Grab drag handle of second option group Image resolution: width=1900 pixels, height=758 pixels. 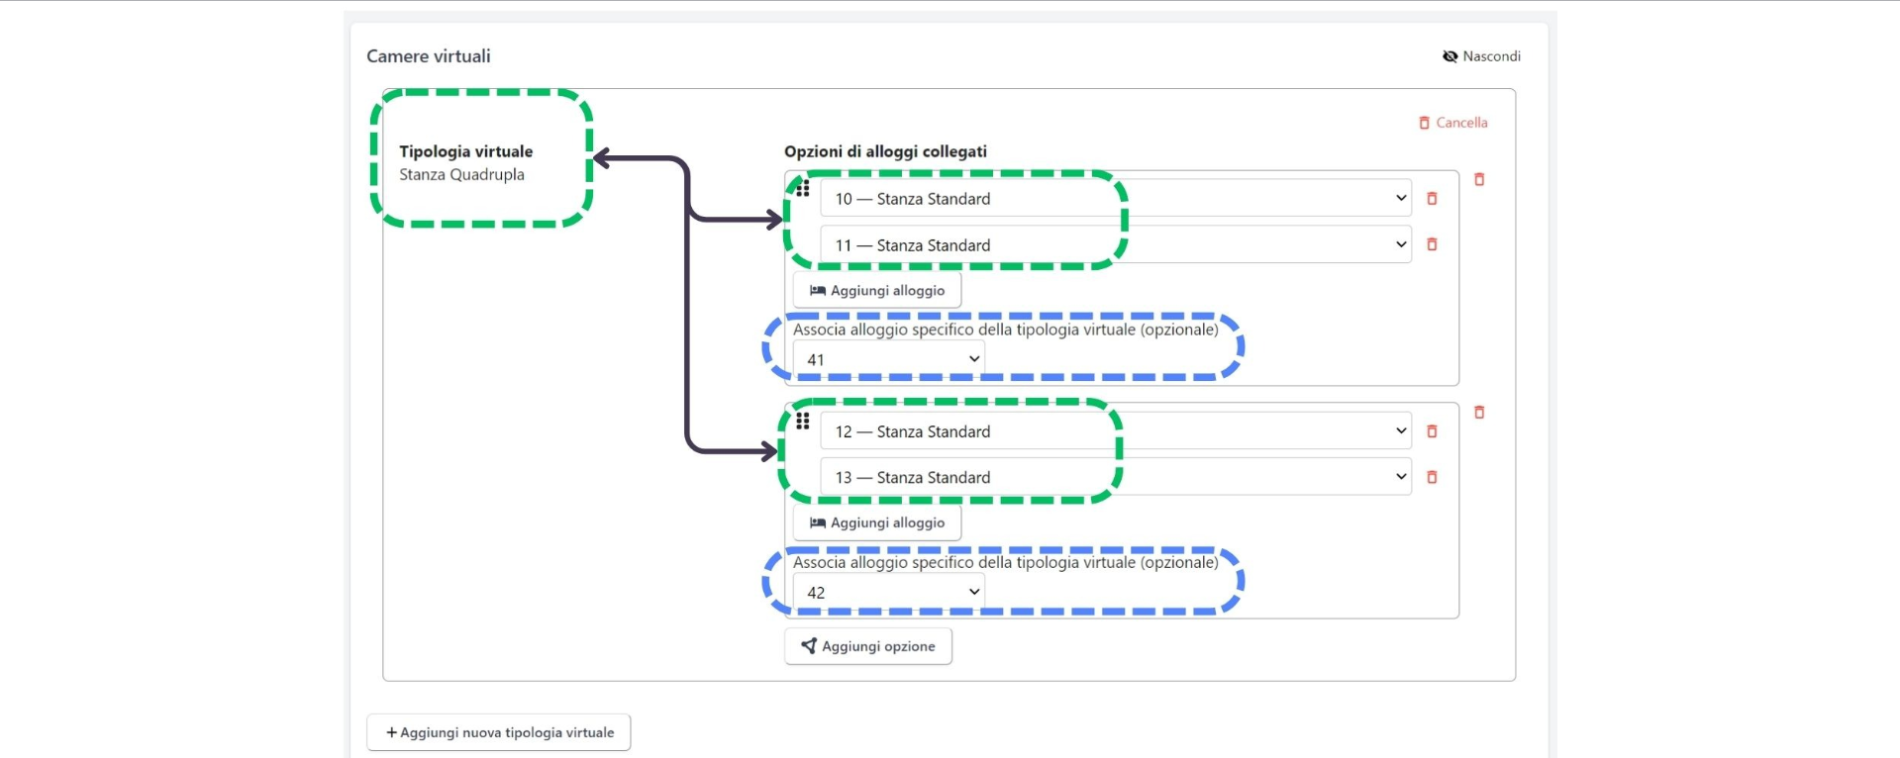point(803,422)
